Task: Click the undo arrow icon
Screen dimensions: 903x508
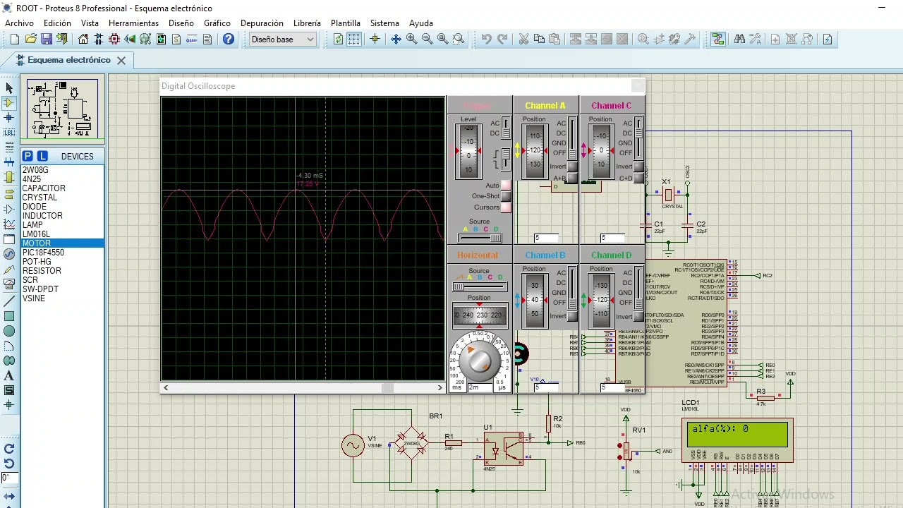Action: (x=487, y=40)
